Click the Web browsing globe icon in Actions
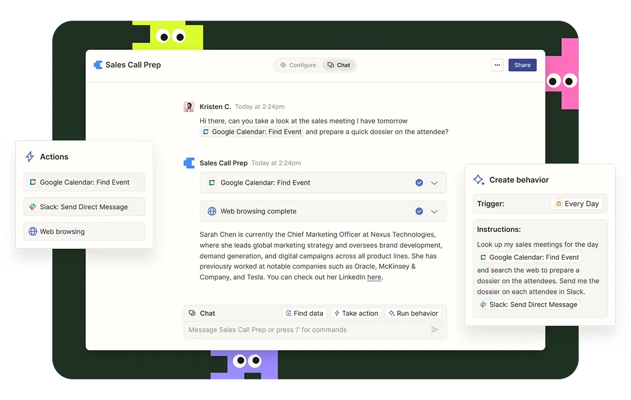Image resolution: width=631 pixels, height=400 pixels. point(33,232)
